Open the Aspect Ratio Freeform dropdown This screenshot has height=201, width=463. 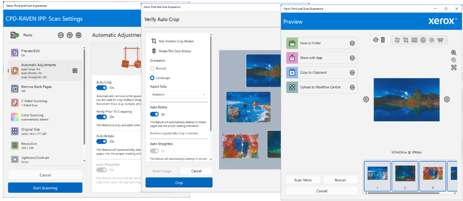(x=179, y=95)
